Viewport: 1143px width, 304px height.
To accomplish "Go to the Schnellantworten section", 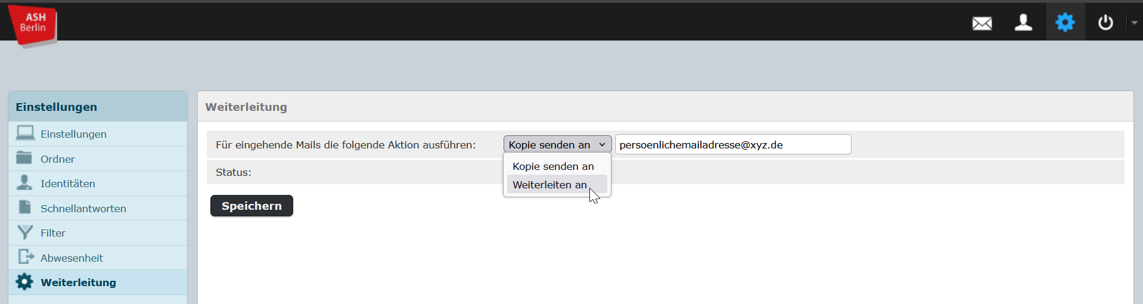I will (x=83, y=209).
